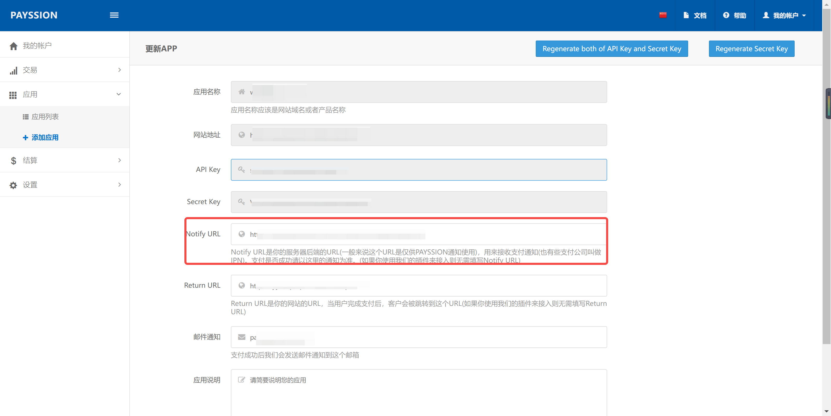This screenshot has height=416, width=831.
Task: Click Regenerate both of API Key and Secret Key
Action: pos(612,49)
